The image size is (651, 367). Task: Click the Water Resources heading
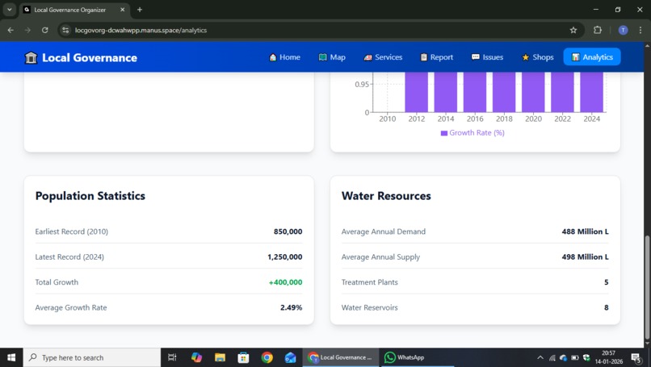[386, 196]
